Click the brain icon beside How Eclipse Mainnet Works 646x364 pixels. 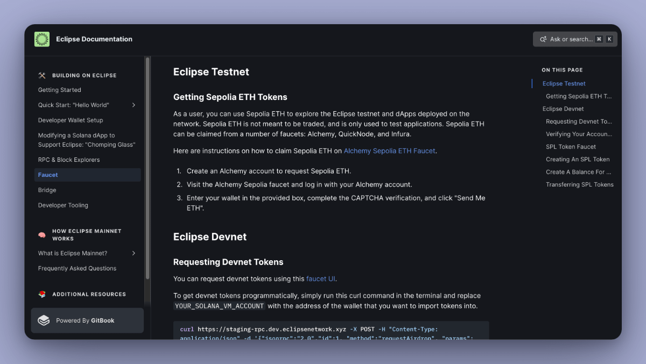click(x=42, y=235)
